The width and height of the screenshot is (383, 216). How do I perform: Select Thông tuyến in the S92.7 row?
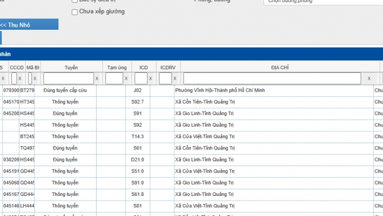coord(65,102)
